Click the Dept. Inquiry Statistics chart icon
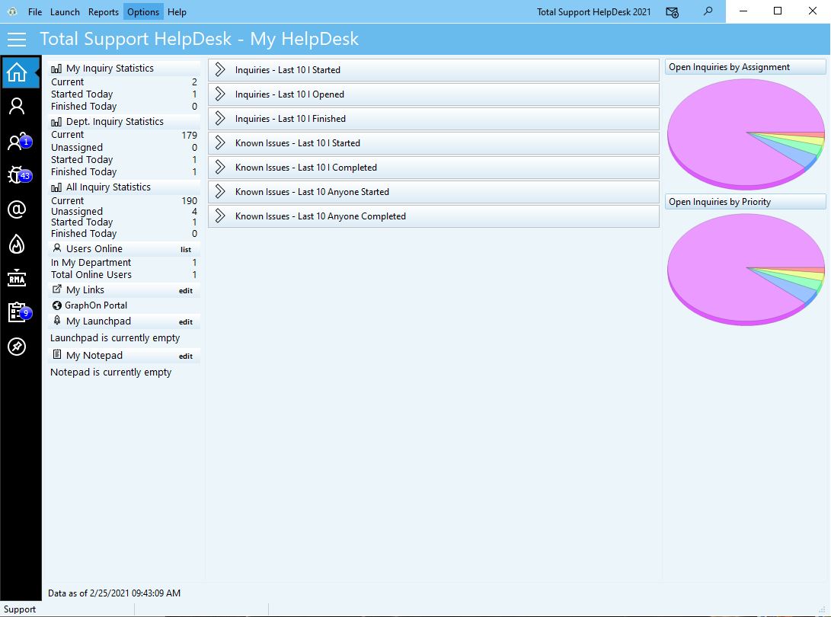Viewport: 831px width, 617px height. pos(56,122)
